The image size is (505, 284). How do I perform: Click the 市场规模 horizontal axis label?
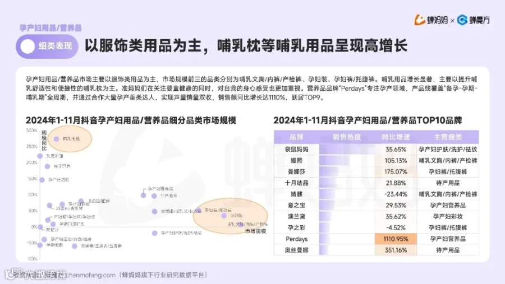click(256, 231)
